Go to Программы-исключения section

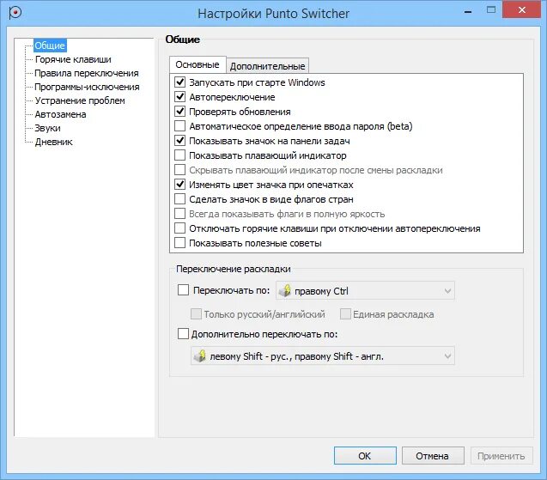(x=87, y=87)
